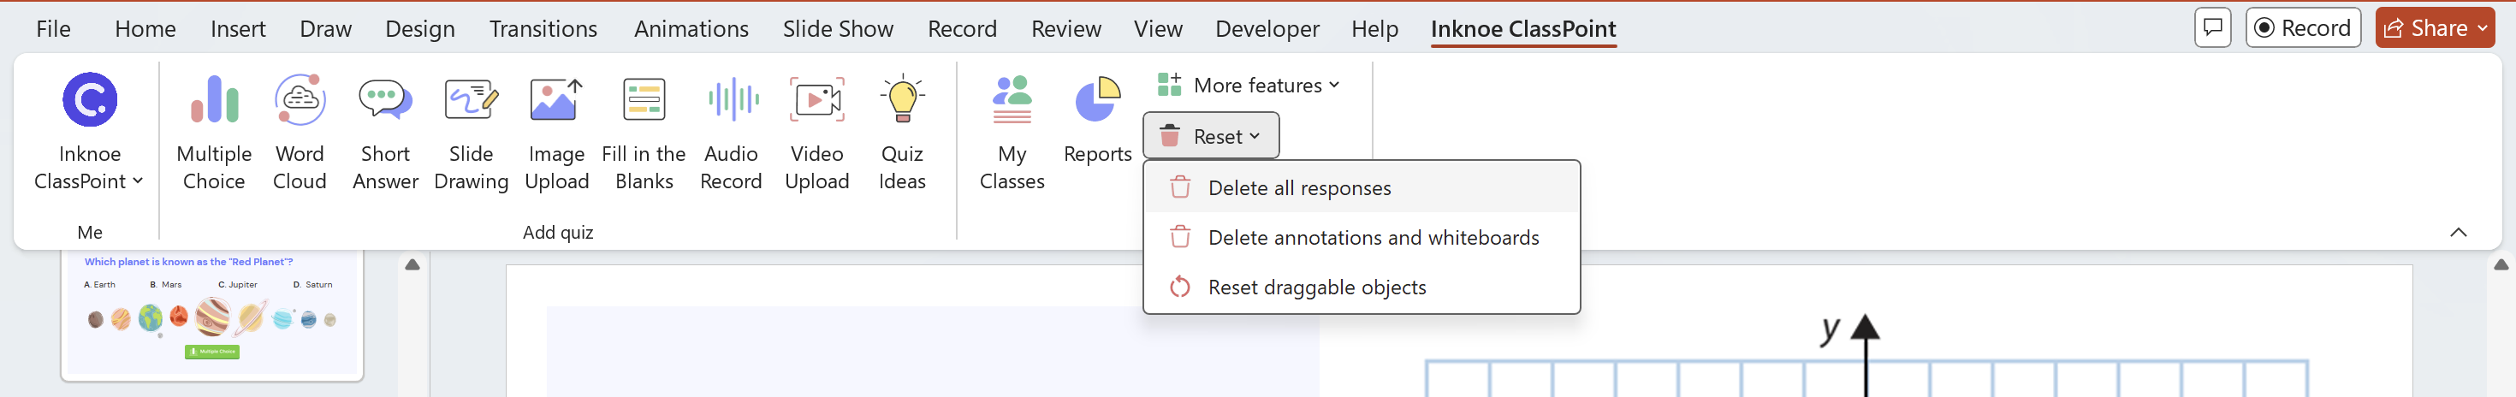2516x397 pixels.
Task: Add a Slide Drawing activity
Action: tap(471, 133)
